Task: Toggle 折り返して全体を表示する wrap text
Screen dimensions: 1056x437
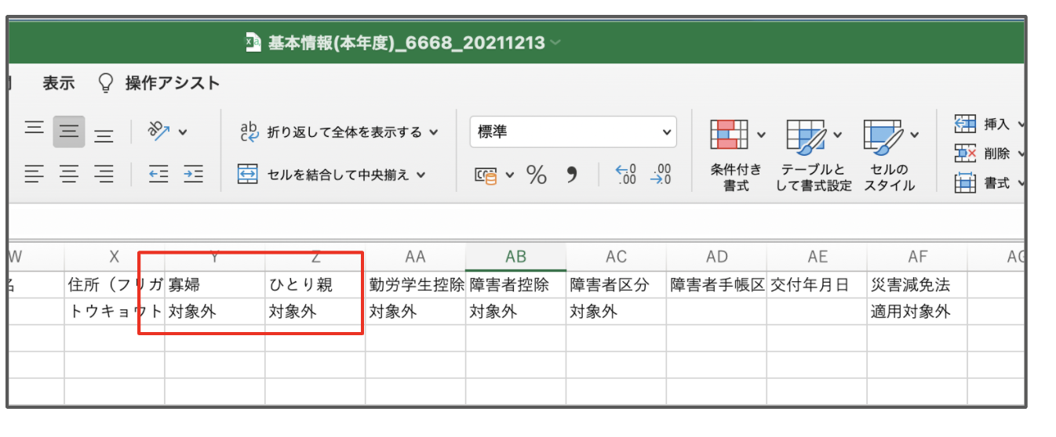Action: tap(338, 132)
